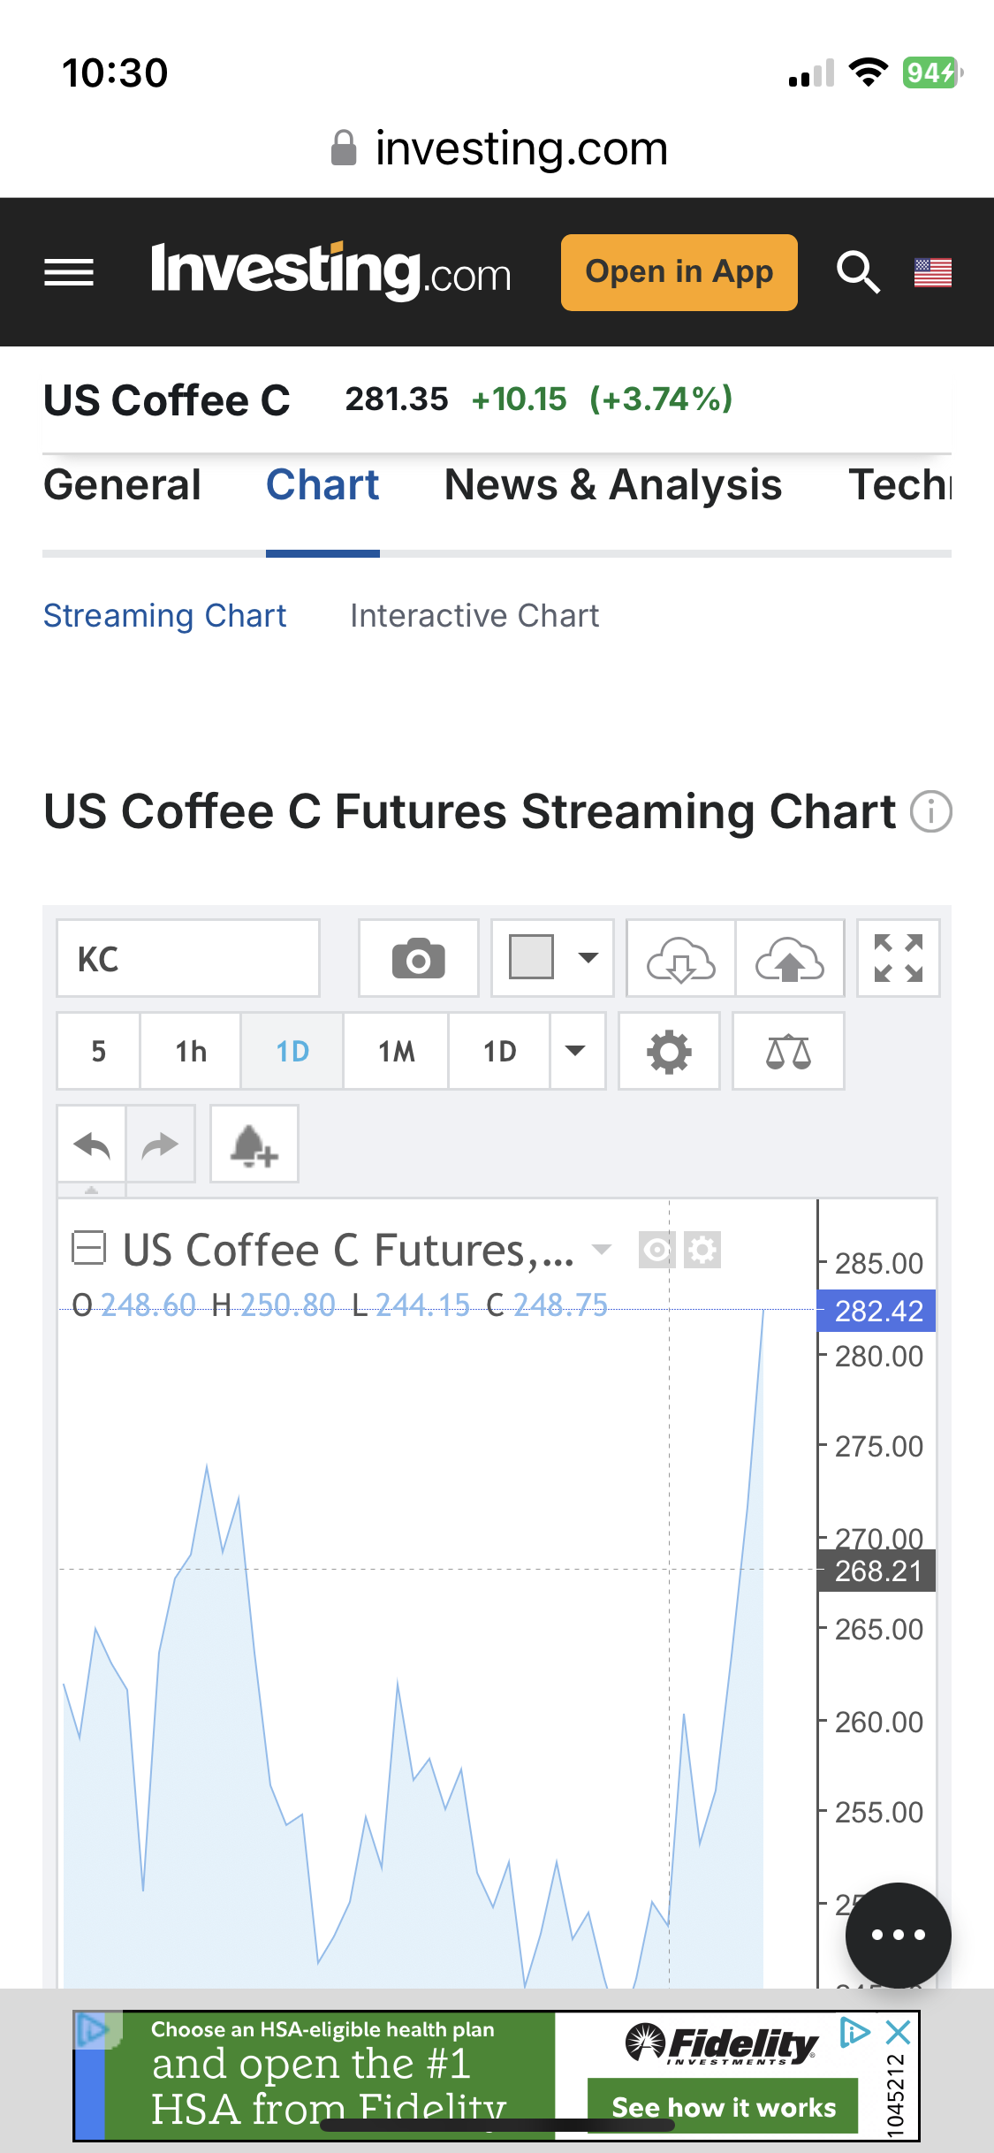This screenshot has width=994, height=2153.
Task: Expand the US Coffee C Futures series menu
Action: coord(602,1250)
